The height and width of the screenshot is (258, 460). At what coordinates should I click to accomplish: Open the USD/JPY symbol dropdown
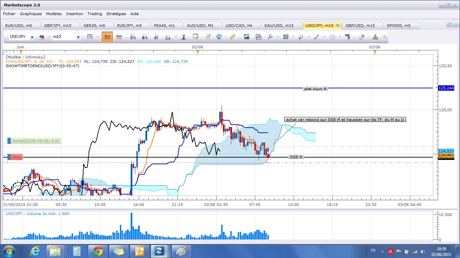pos(32,37)
